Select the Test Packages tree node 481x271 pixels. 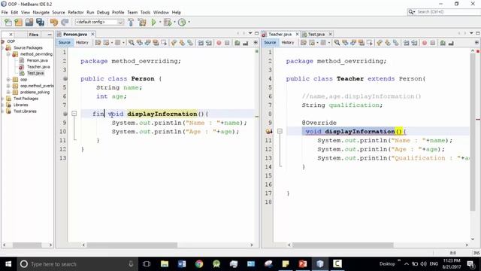(26, 99)
